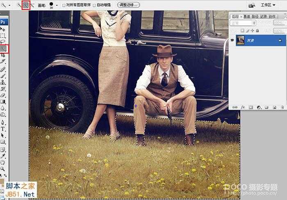The image size is (287, 200).
Task: Select the Path Selection tool
Action: [x=3, y=135]
